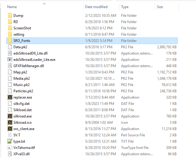Viewport: 196px width, 160px height.
Task: Select the XPva03.dll file name
Action: pos(22,154)
